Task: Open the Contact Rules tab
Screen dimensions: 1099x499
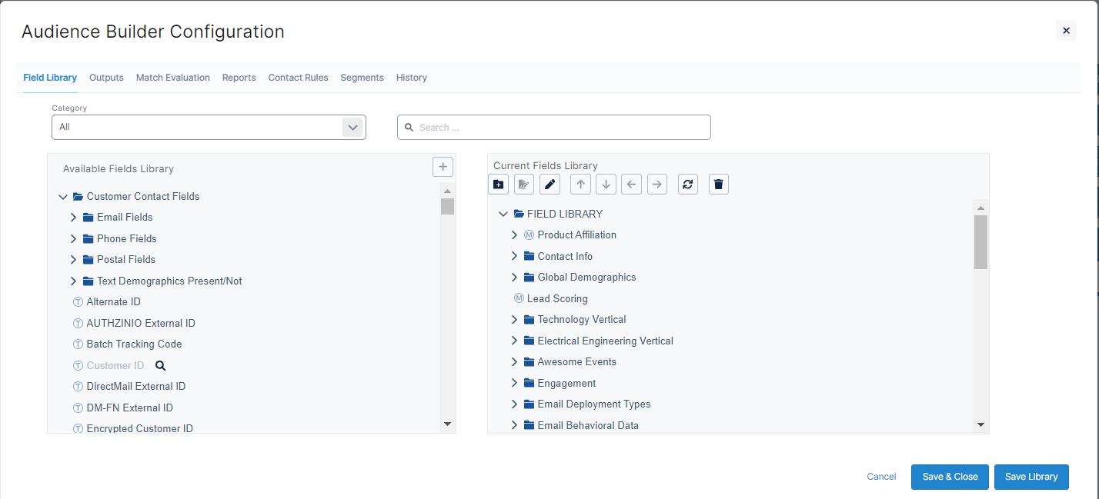Action: (x=298, y=78)
